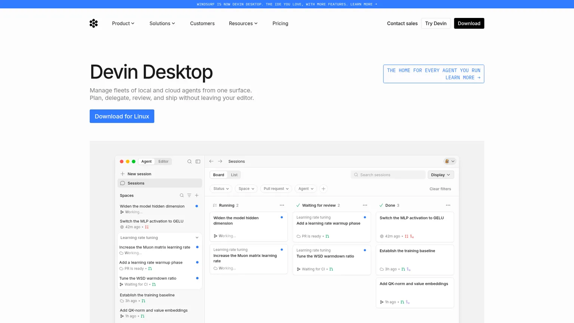Go back with the left arrow icon
The image size is (574, 323).
click(212, 161)
